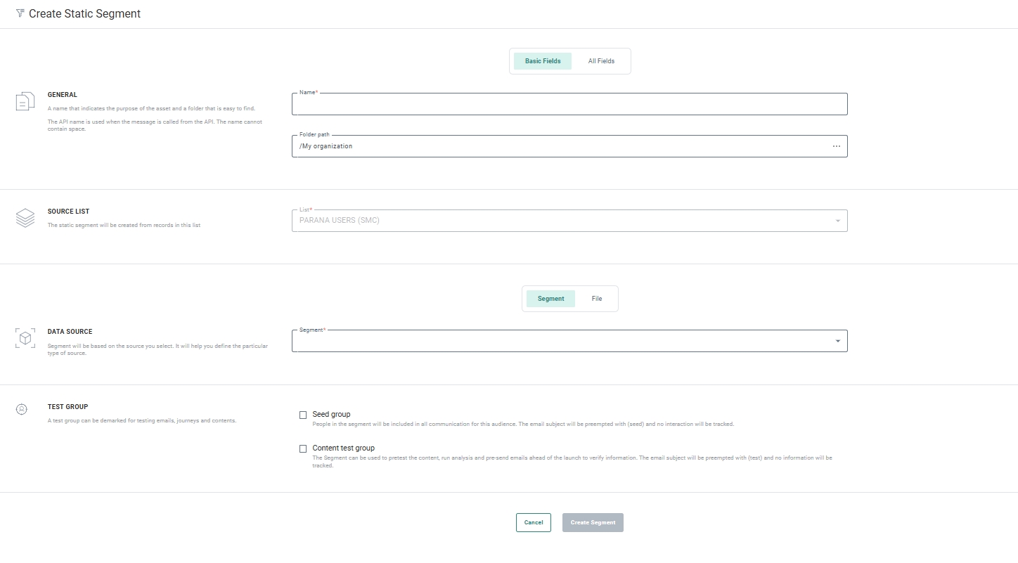Switch data source to File tab
Screen dimensions: 1018x563
click(596, 299)
